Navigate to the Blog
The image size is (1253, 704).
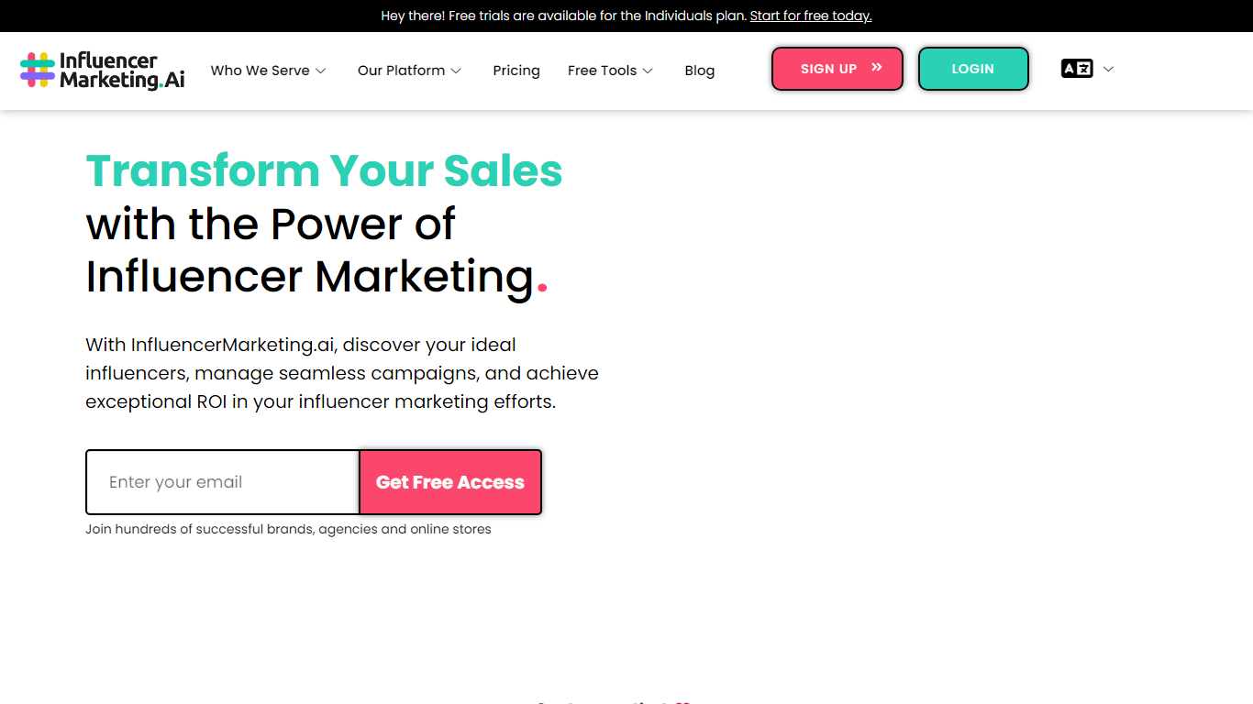tap(699, 71)
